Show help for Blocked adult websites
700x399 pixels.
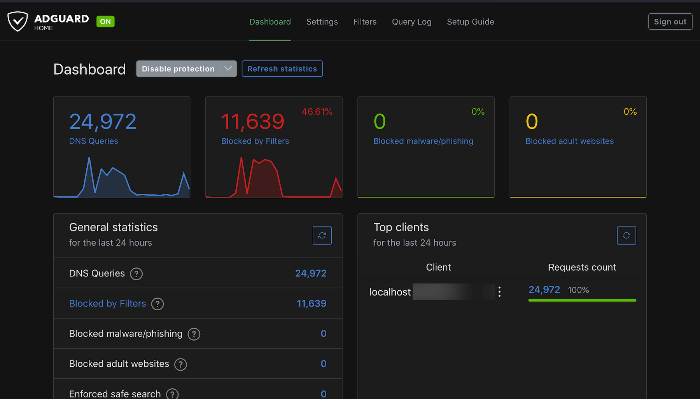tap(180, 364)
